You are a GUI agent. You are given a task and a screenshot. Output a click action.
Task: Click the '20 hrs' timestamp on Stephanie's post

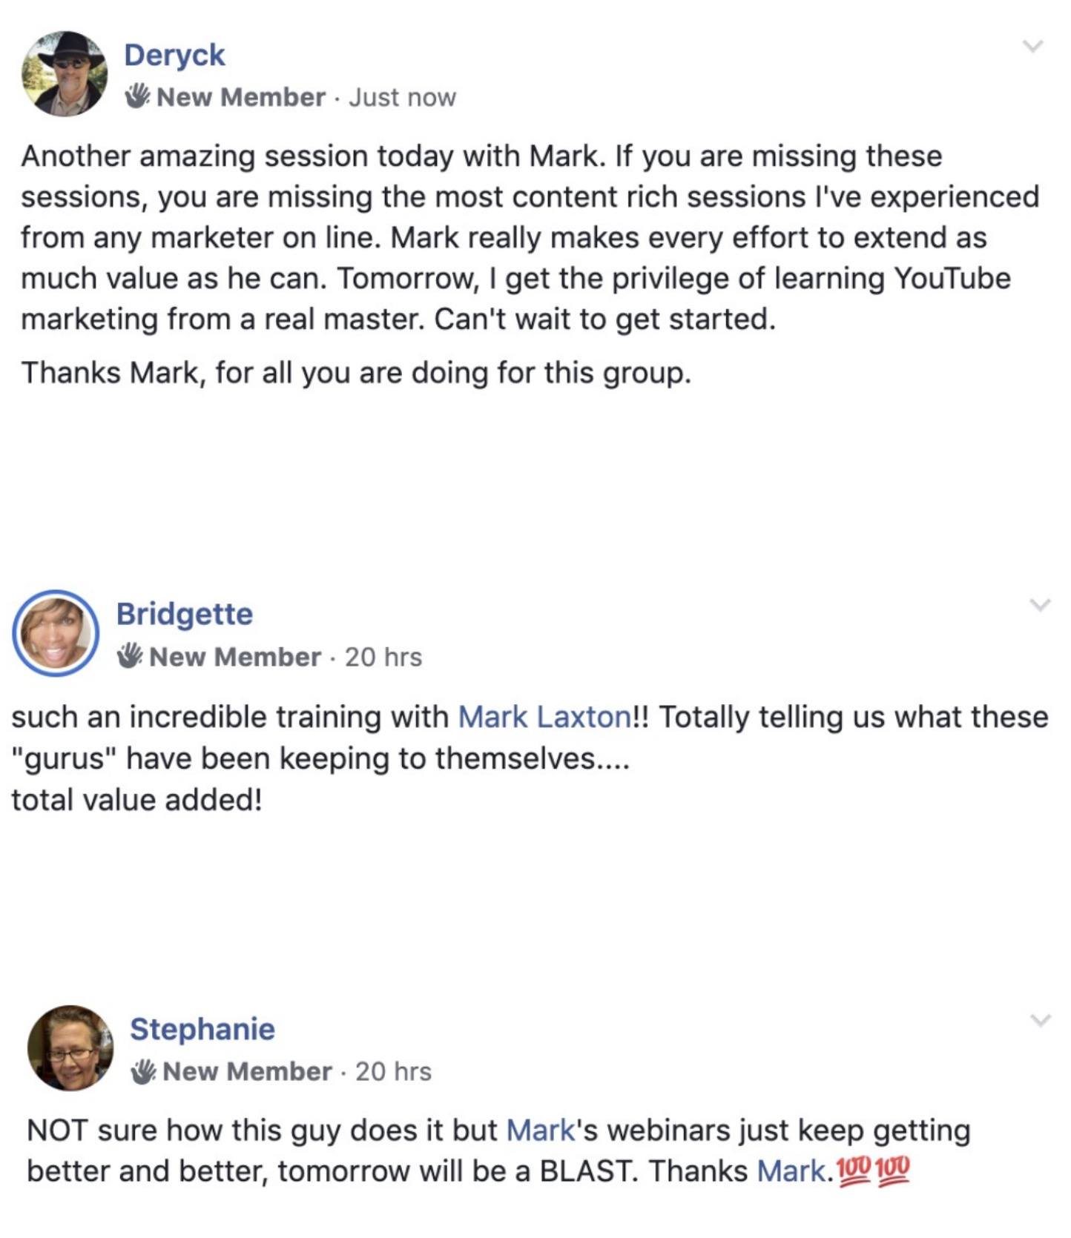coord(393,1071)
